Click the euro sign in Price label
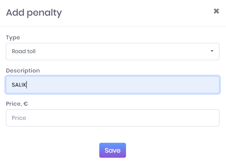 pos(26,104)
